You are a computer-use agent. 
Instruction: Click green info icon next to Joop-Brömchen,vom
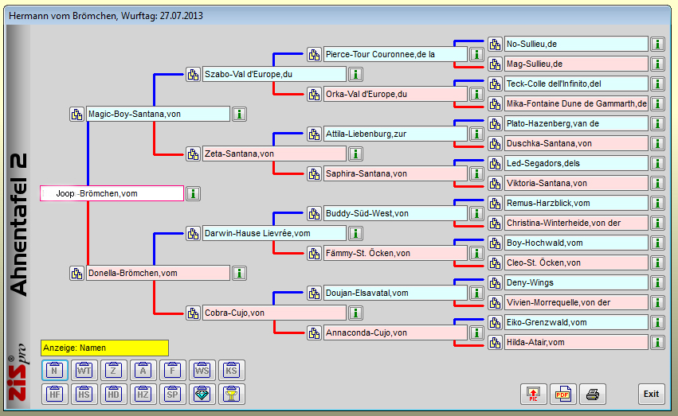pyautogui.click(x=193, y=193)
